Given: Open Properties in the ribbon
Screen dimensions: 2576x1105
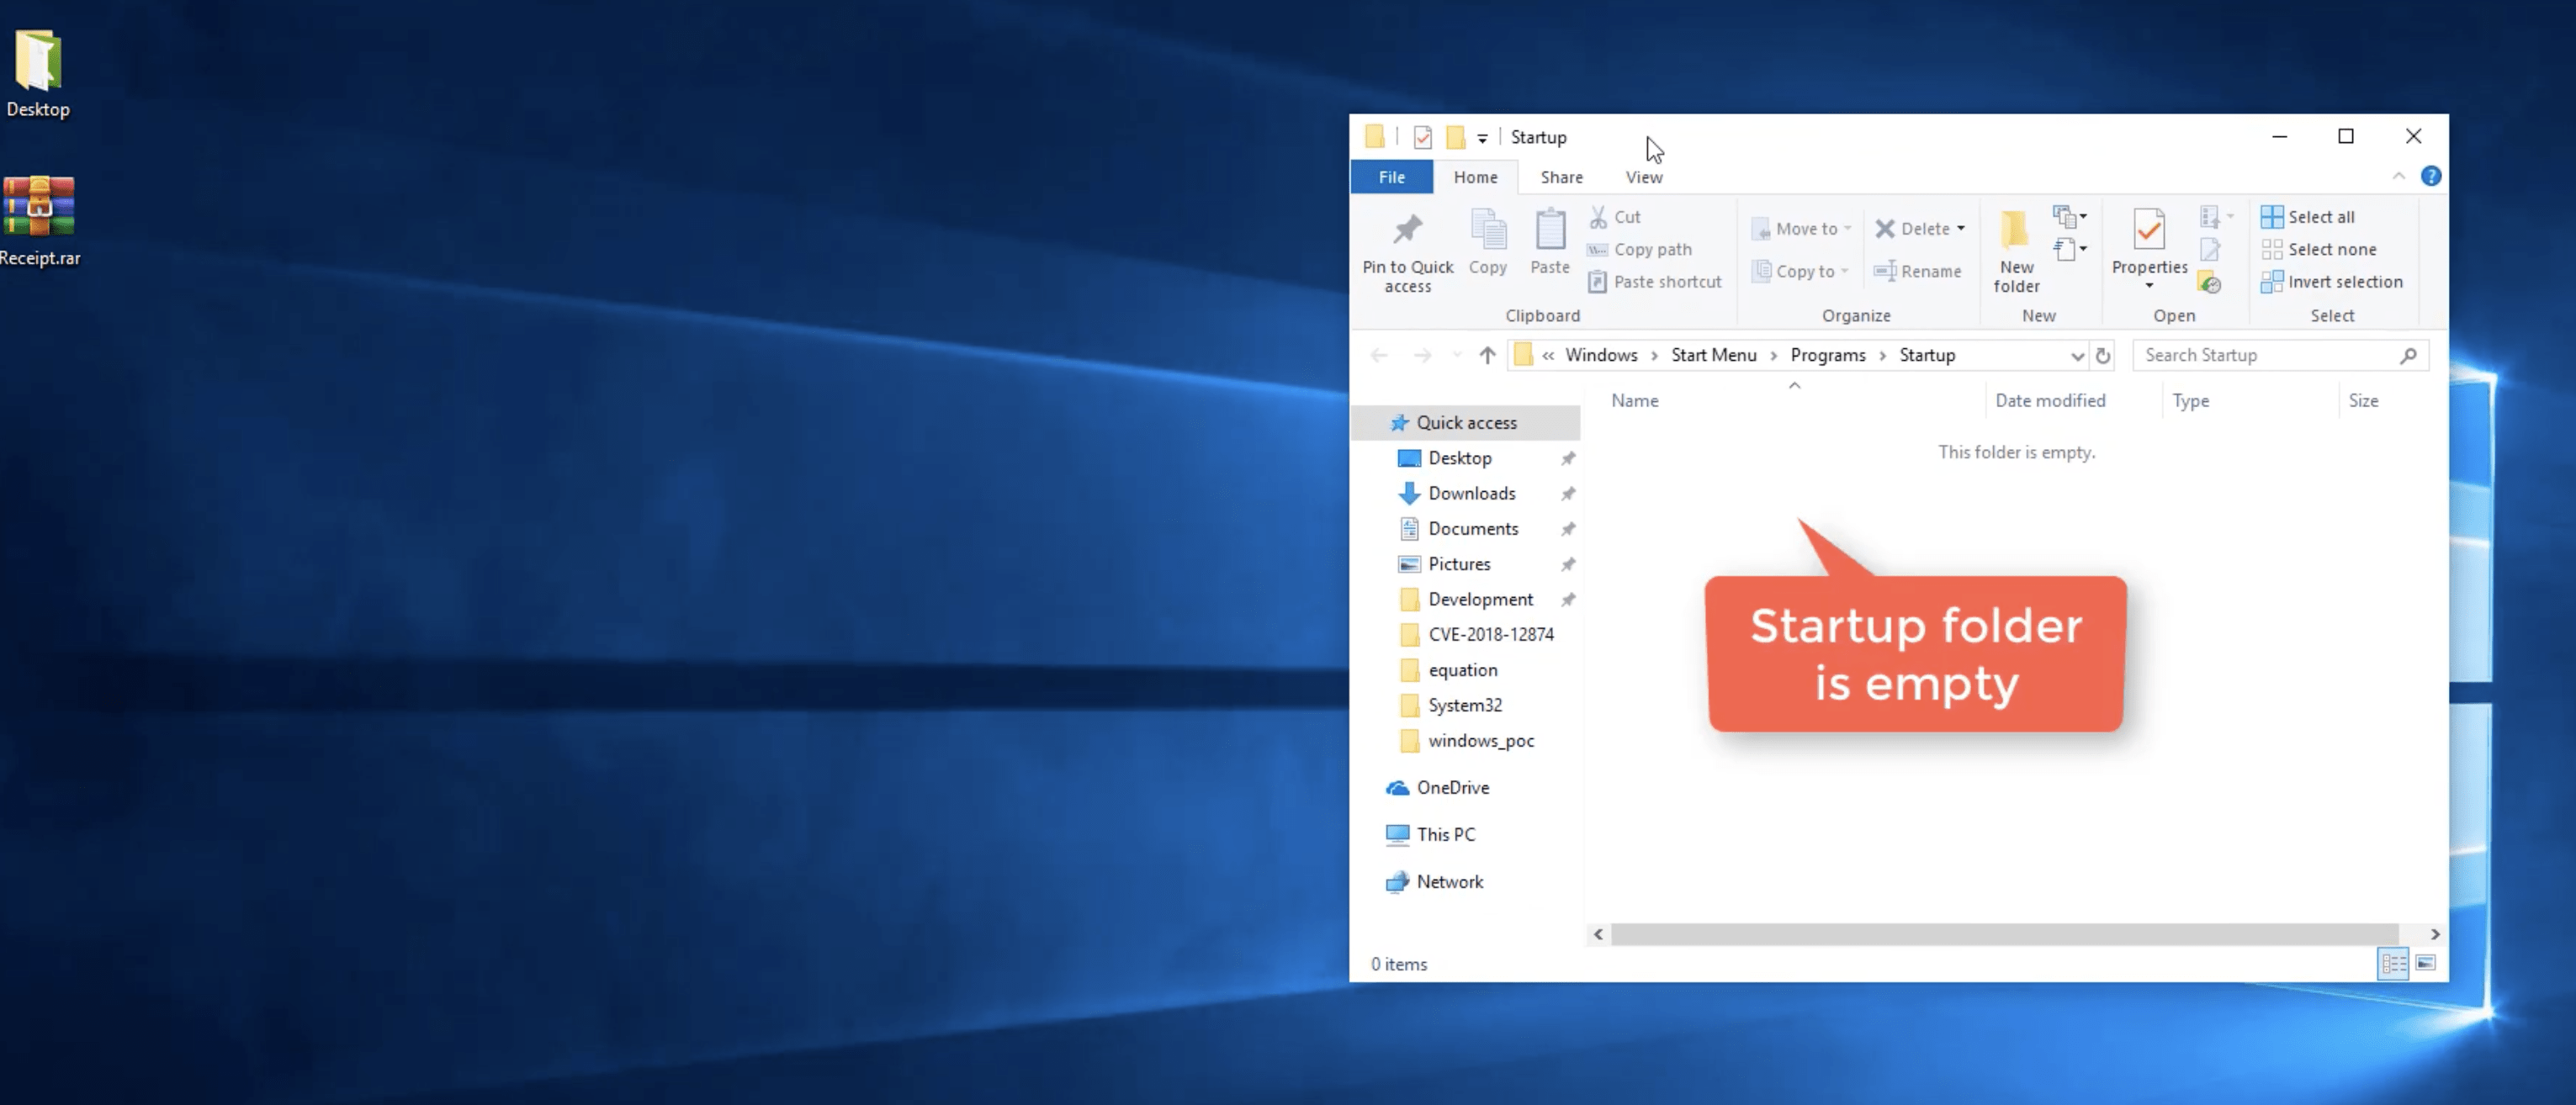Looking at the screenshot, I should pyautogui.click(x=2149, y=248).
